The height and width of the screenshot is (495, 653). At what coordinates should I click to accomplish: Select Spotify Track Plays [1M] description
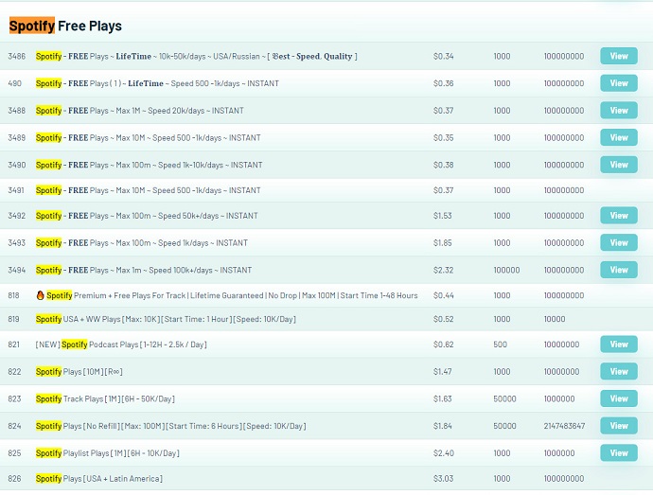click(105, 398)
